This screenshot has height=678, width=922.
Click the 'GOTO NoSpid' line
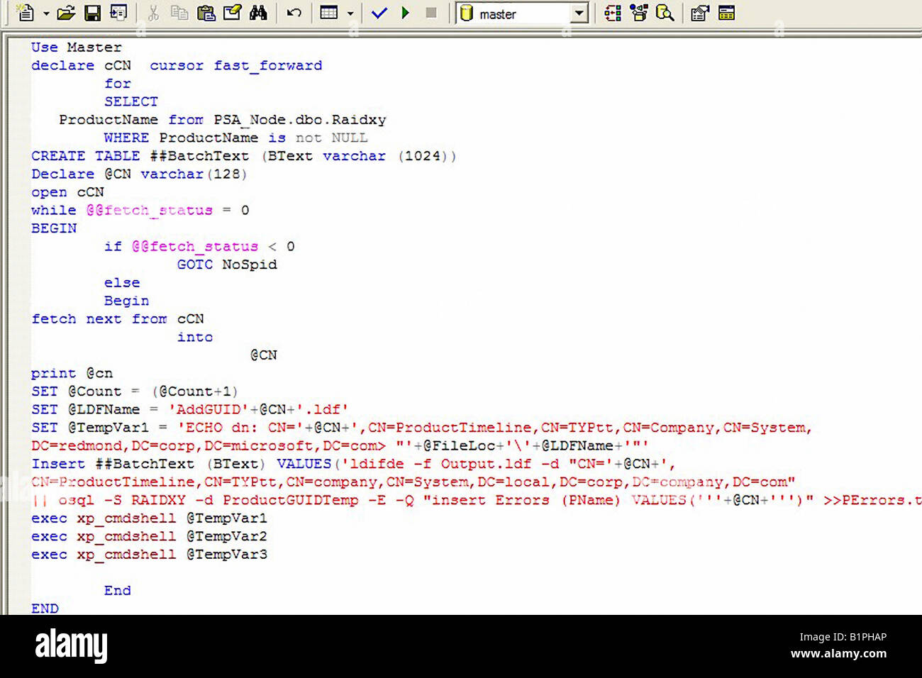(x=227, y=265)
